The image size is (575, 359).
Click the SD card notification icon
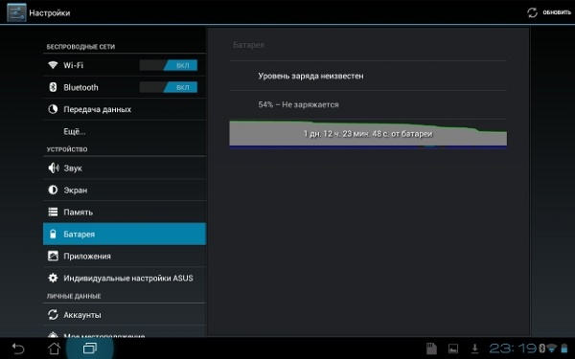431,348
